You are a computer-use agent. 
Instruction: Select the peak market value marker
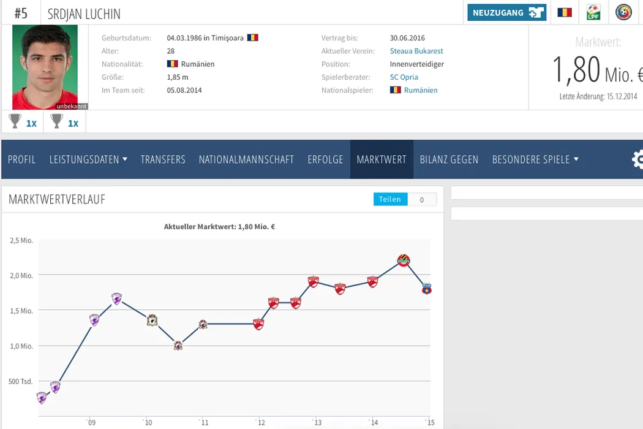(403, 260)
